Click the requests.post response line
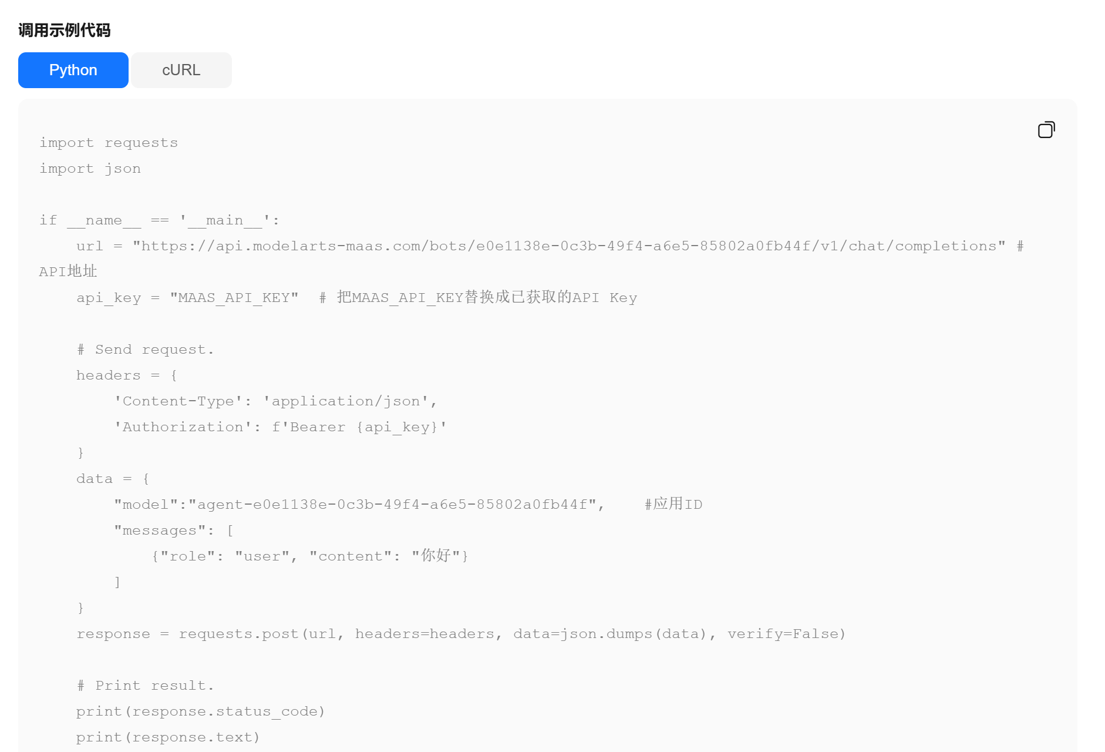This screenshot has height=752, width=1105. [460, 634]
